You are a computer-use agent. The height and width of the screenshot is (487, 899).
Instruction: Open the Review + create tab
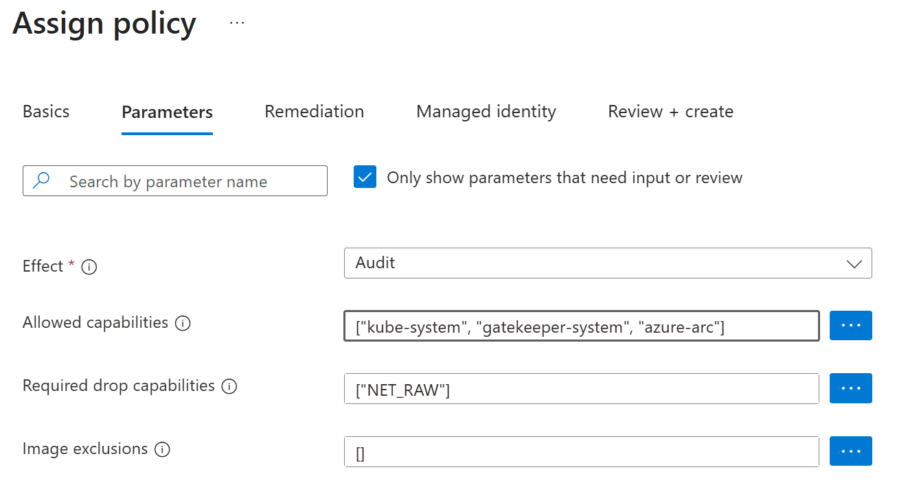pyautogui.click(x=670, y=111)
